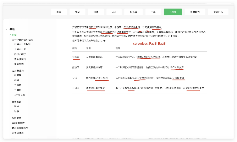Click 无需自建存储和 CDN table cell
The height and width of the screenshot is (142, 237).
97,78
